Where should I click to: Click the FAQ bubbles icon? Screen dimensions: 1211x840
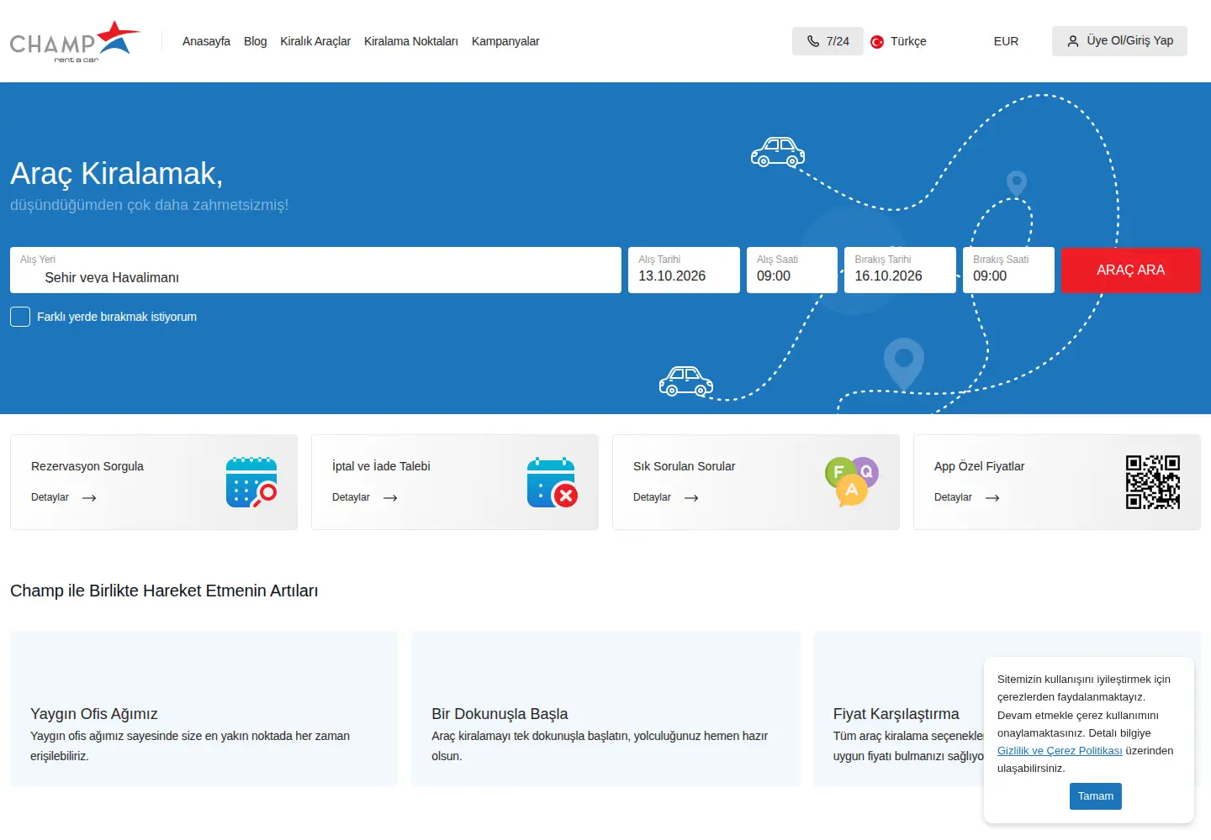coord(852,481)
